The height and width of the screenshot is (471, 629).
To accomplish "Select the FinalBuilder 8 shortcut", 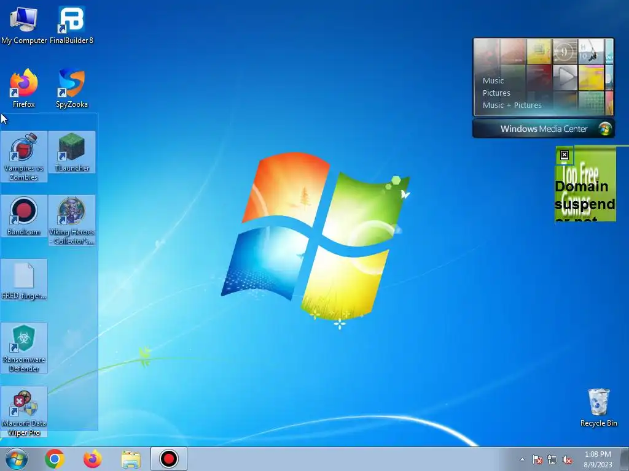I will [71, 25].
